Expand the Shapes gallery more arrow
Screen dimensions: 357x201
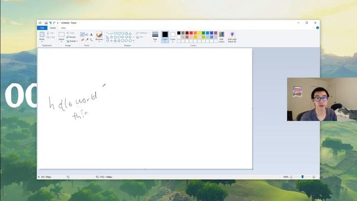click(133, 41)
